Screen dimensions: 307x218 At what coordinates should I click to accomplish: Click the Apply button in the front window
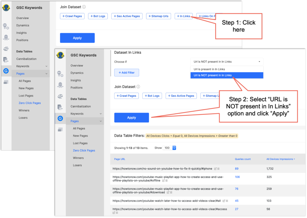tap(132, 118)
